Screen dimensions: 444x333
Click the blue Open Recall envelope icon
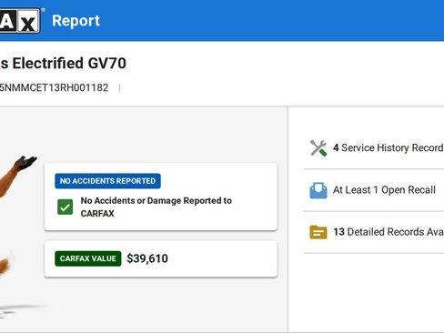pyautogui.click(x=318, y=190)
